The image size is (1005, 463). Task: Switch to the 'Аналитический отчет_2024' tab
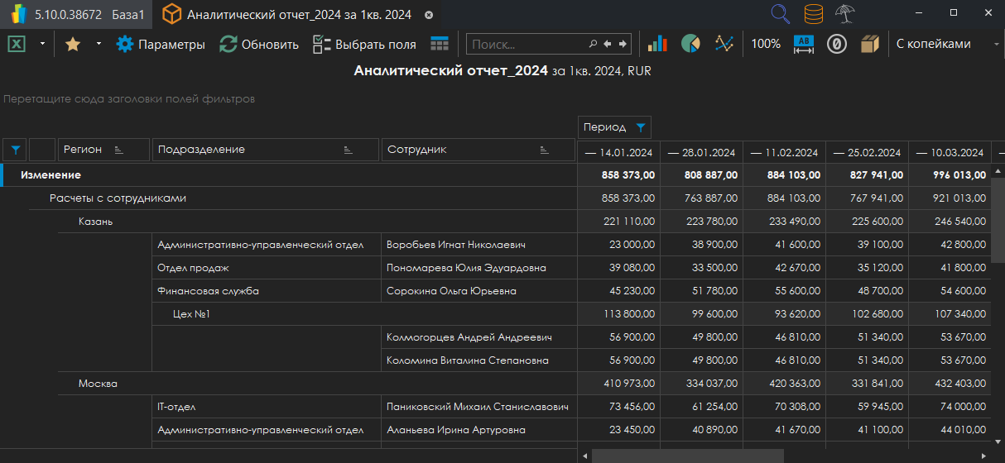point(298,15)
